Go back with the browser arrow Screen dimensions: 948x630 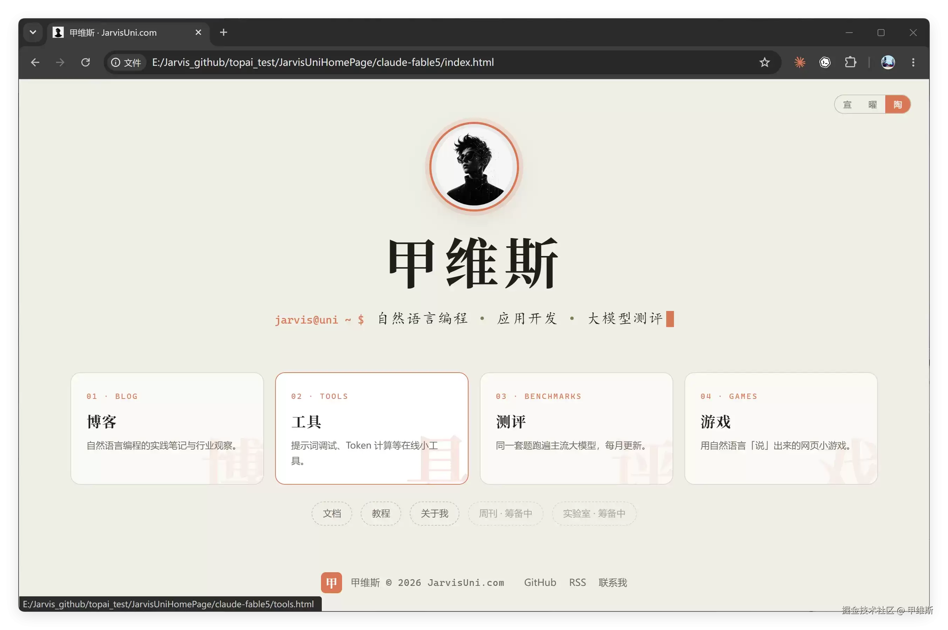tap(35, 62)
